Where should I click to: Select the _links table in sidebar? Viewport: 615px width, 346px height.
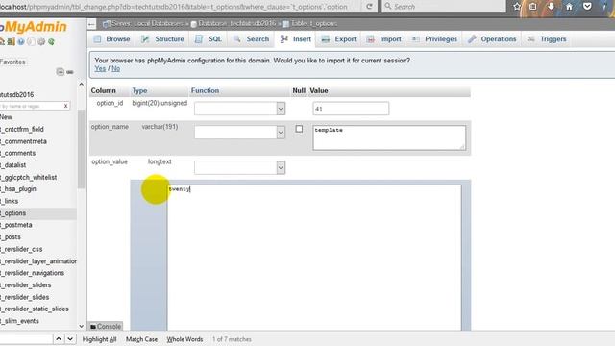coord(10,201)
